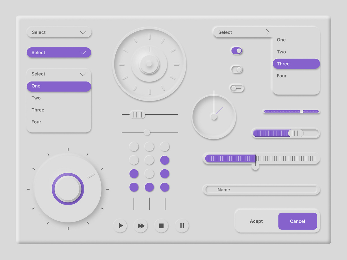Click the Acept button
Image resolution: width=347 pixels, height=260 pixels.
pyautogui.click(x=256, y=221)
